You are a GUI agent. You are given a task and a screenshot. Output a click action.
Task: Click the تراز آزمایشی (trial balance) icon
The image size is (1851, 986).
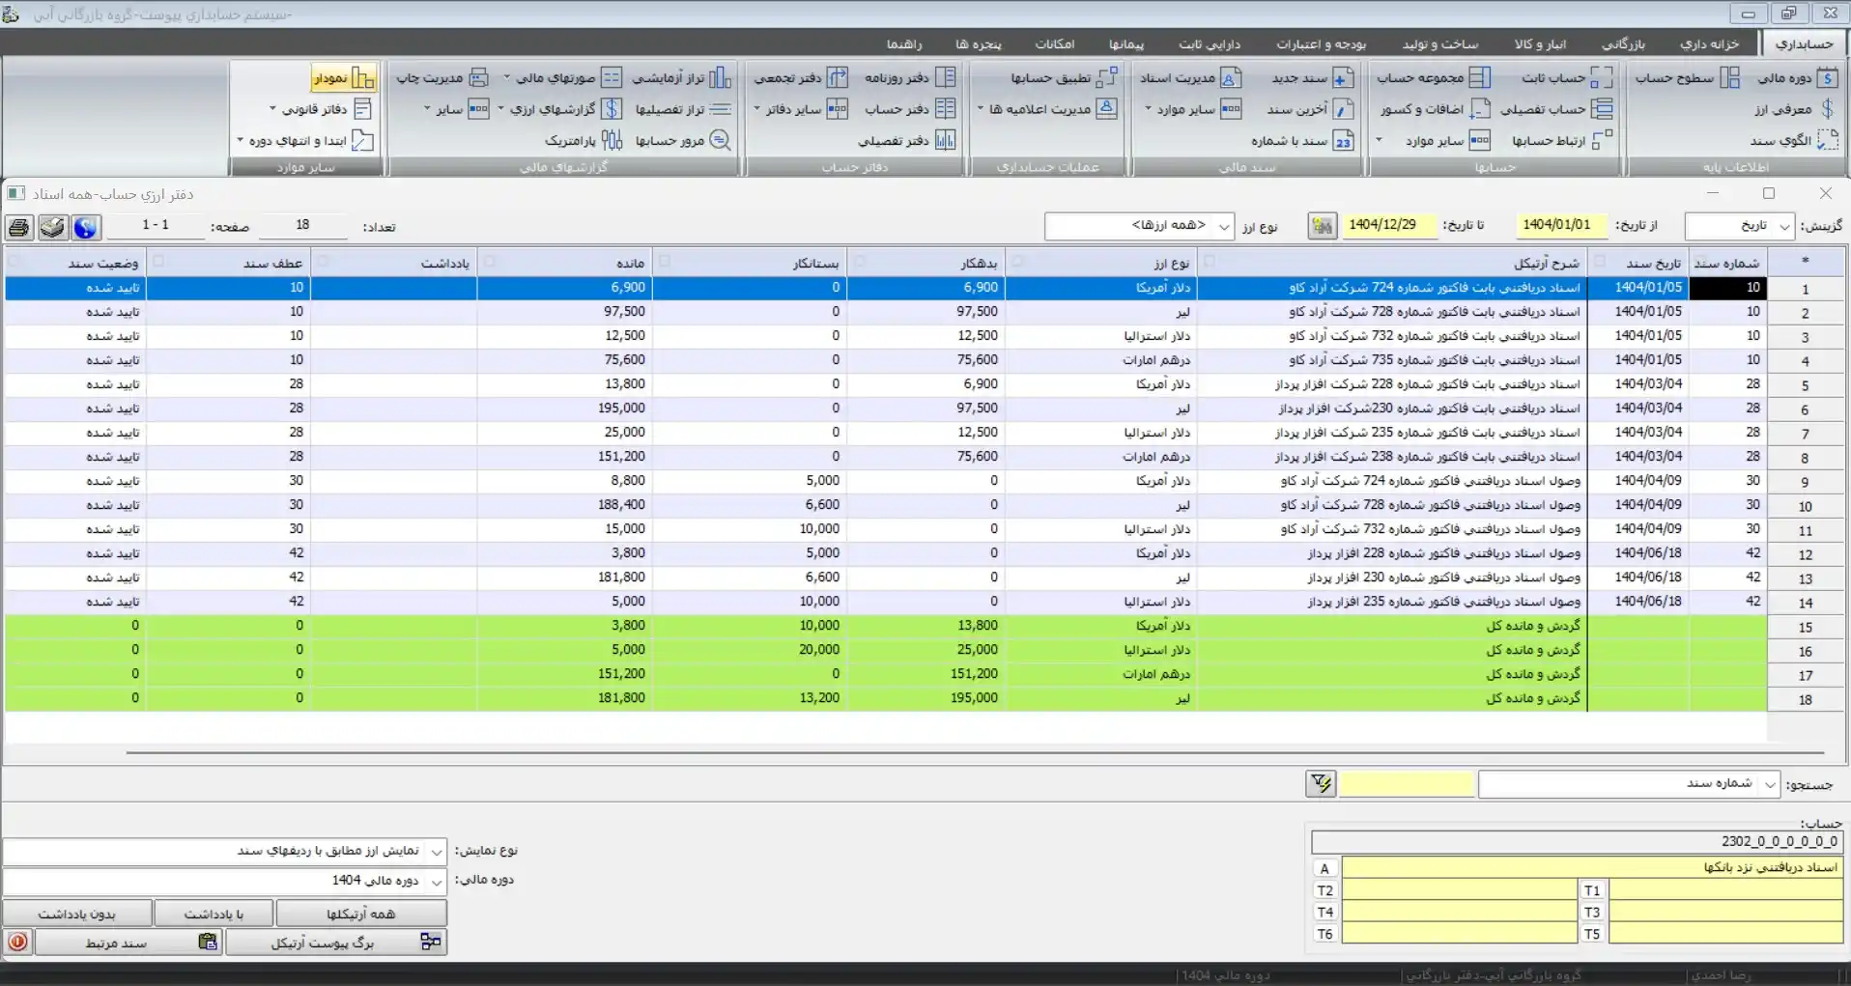[x=721, y=78]
